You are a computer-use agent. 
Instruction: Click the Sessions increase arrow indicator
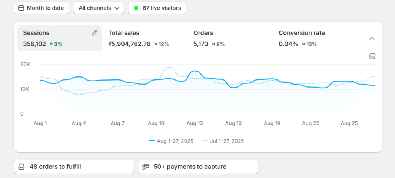pyautogui.click(x=51, y=44)
